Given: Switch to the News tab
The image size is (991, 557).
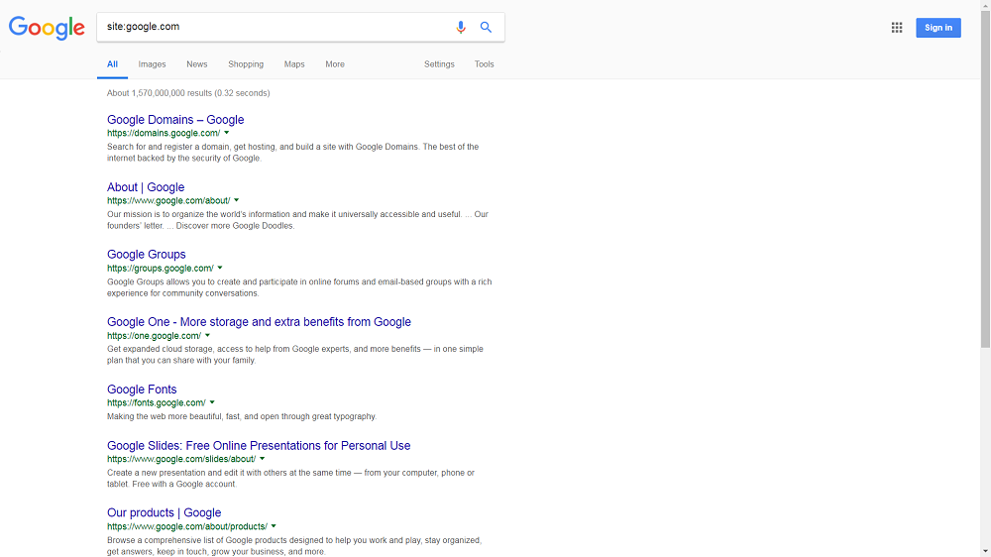Looking at the screenshot, I should [196, 64].
